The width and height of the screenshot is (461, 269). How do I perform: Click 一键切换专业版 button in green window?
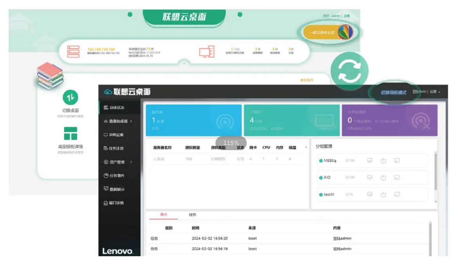point(328,32)
